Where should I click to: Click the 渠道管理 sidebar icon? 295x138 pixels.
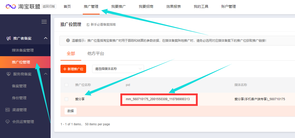(8, 110)
